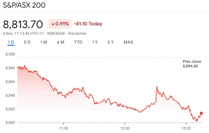209x133 pixels.
Task: Select the YTD range tab
Action: [x=78, y=42]
